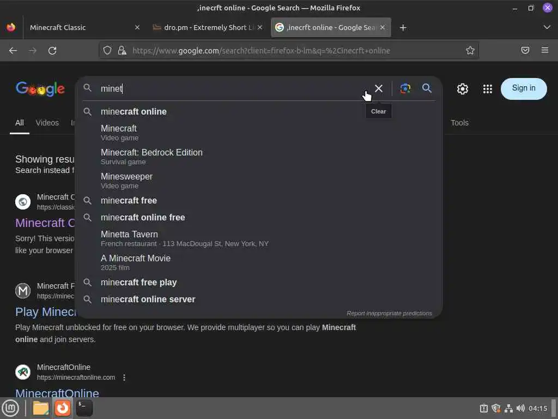Select suggestion minecraft online server
The height and width of the screenshot is (419, 558).
click(259, 300)
